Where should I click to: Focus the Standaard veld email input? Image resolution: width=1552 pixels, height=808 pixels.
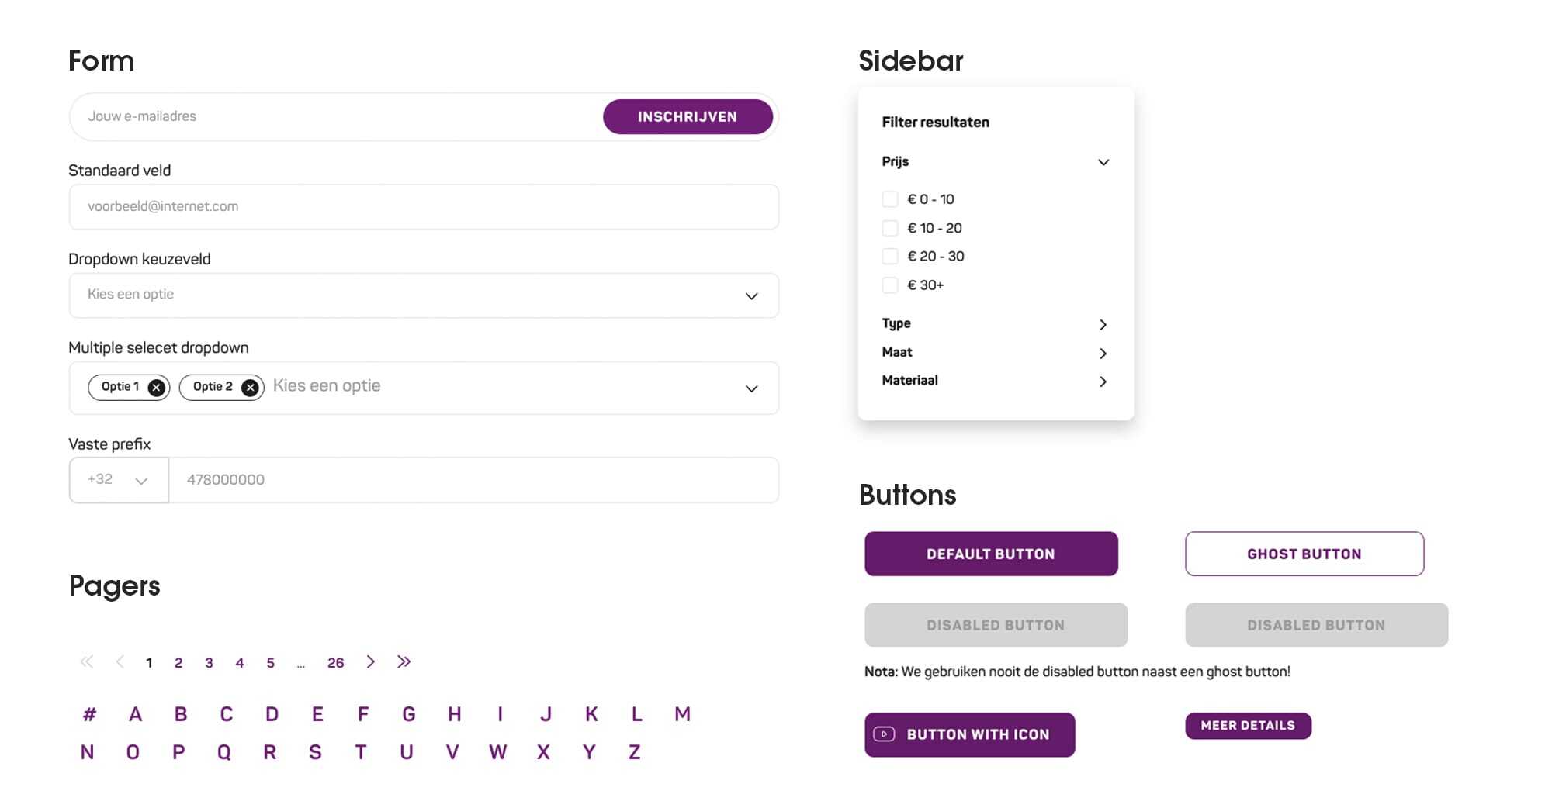(424, 207)
